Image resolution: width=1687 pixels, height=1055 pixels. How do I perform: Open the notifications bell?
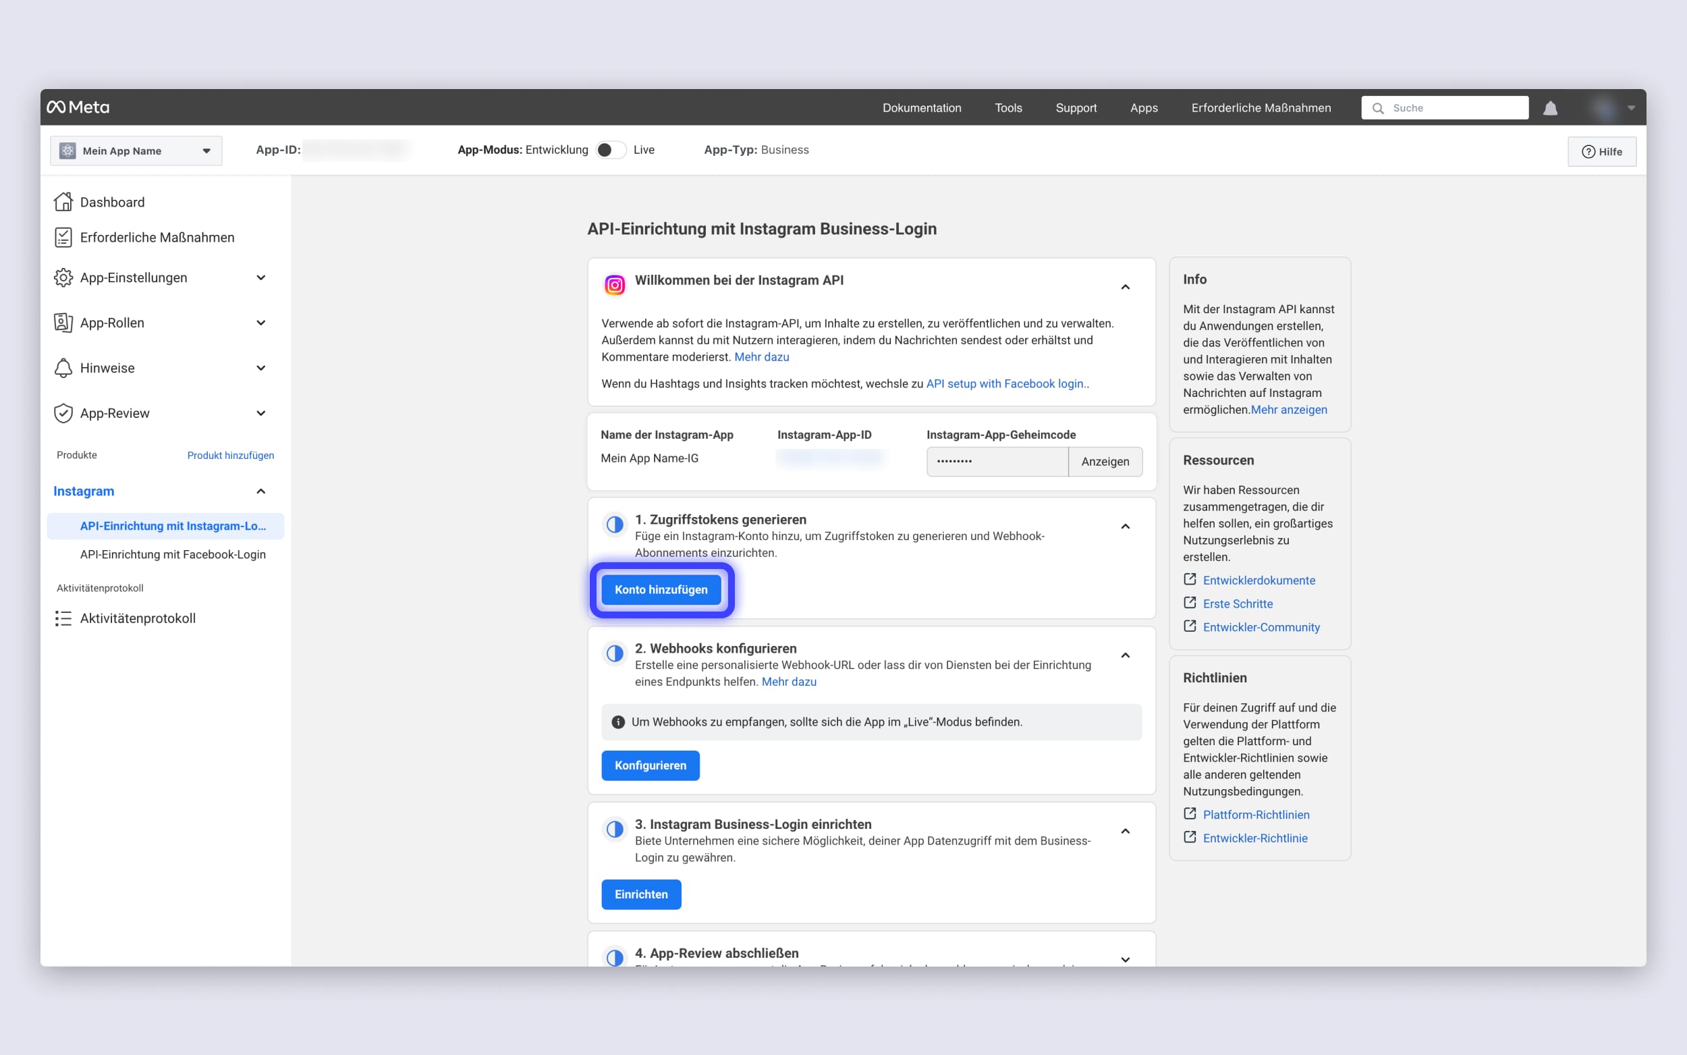coord(1549,108)
